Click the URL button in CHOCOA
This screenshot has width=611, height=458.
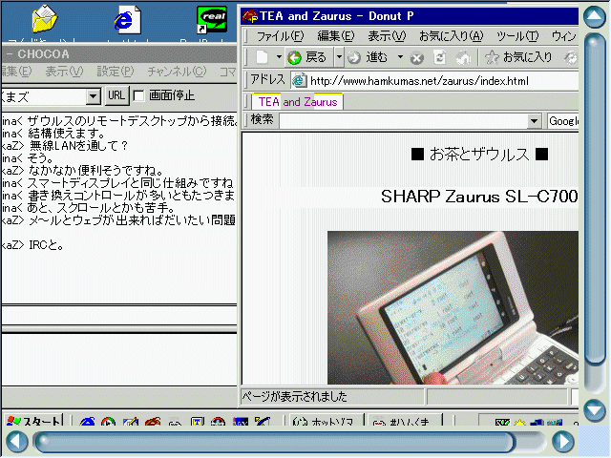[116, 95]
